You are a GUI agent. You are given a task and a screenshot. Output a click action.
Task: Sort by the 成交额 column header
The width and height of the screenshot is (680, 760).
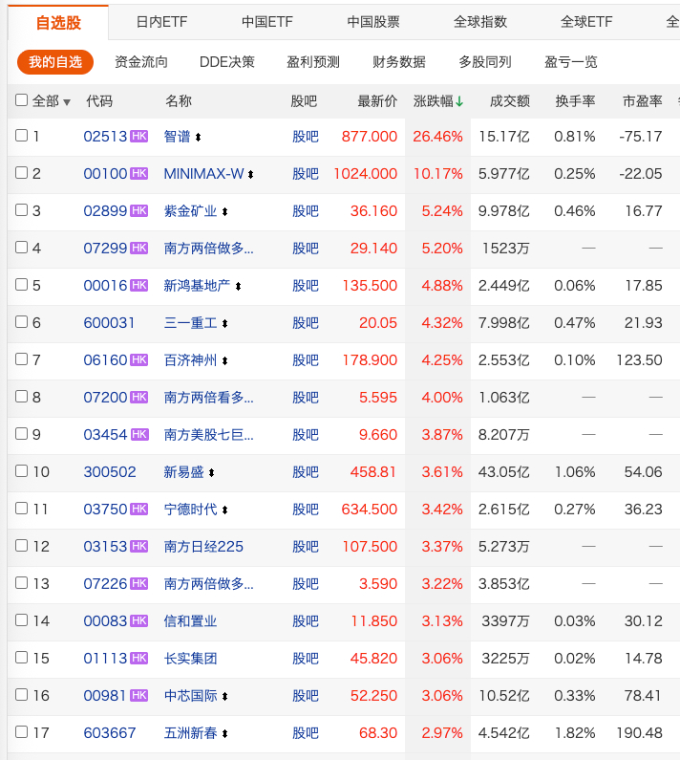pos(509,100)
